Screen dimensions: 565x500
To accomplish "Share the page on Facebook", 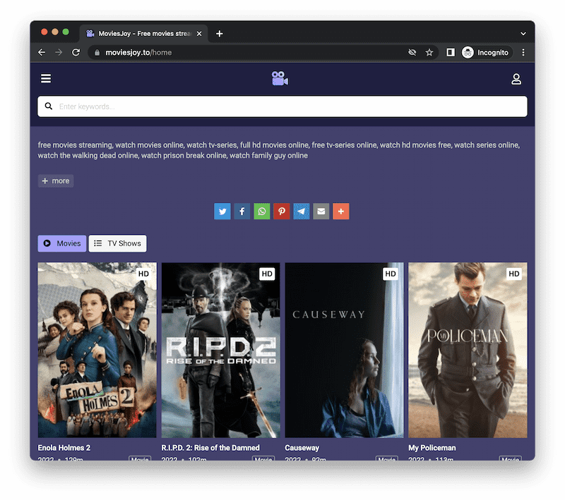I will [242, 211].
